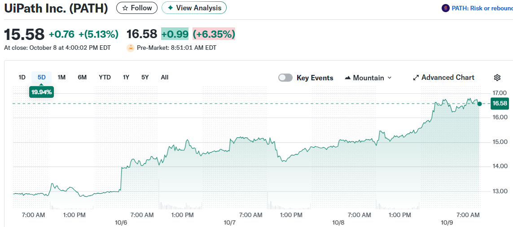Show the All time range
Screen dimensions: 513x227
(165, 77)
